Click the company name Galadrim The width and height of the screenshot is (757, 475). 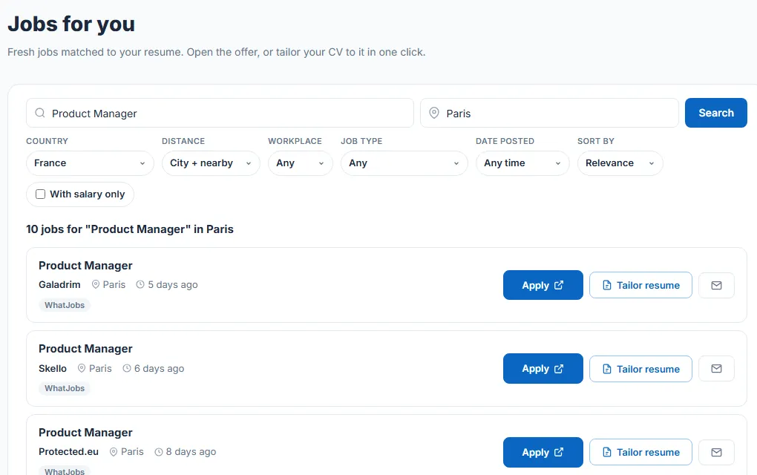point(59,284)
